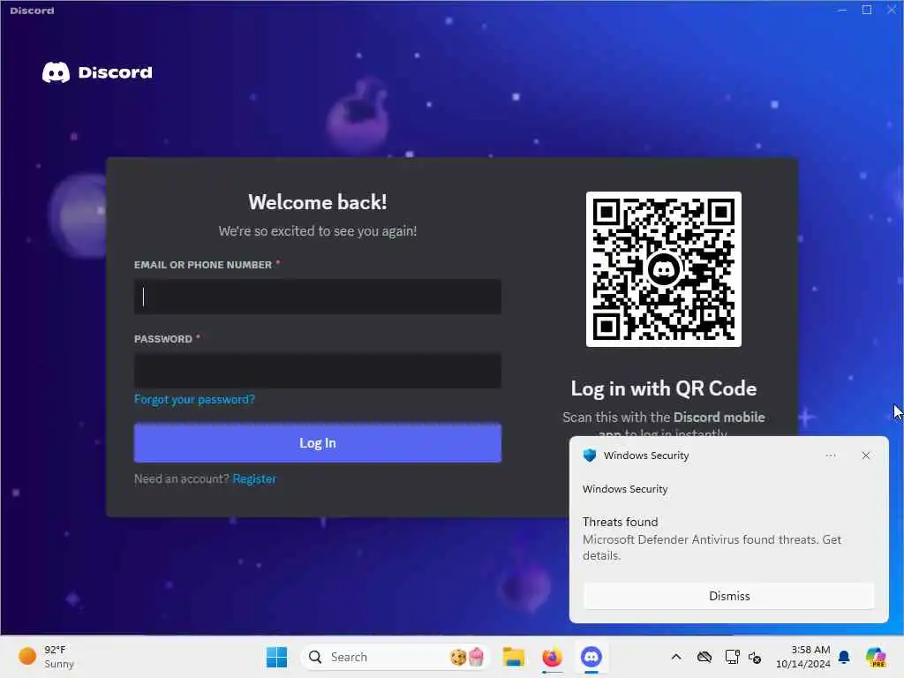Click the taskbar Search box

395,657
